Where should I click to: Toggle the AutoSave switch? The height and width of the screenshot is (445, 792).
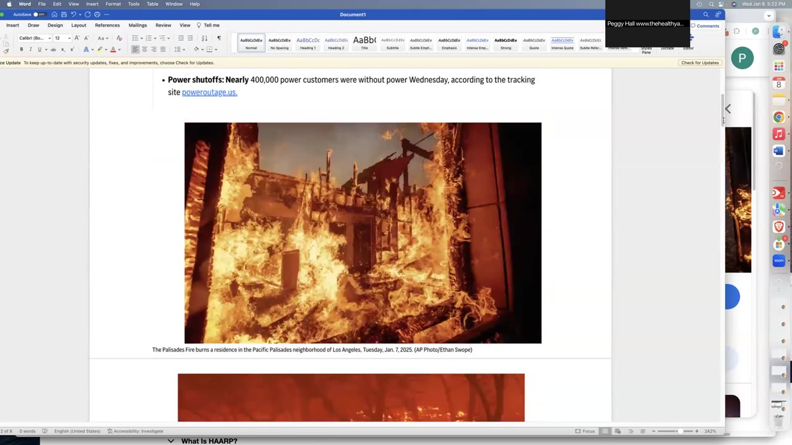pyautogui.click(x=38, y=14)
